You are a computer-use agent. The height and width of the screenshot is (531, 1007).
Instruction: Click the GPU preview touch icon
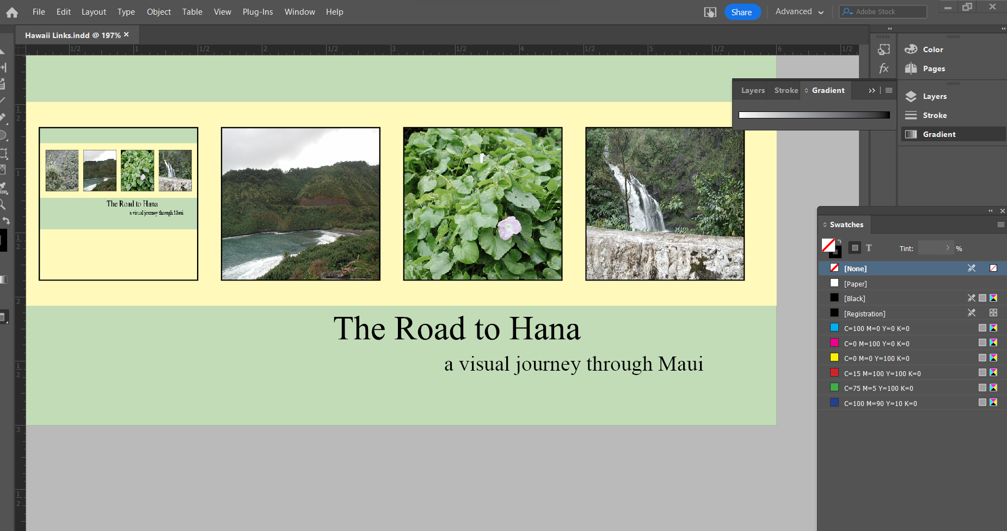[x=710, y=12]
